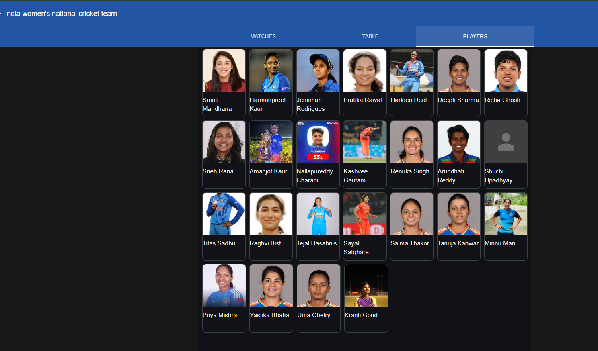Select the Sneh Rana name label

click(x=218, y=171)
